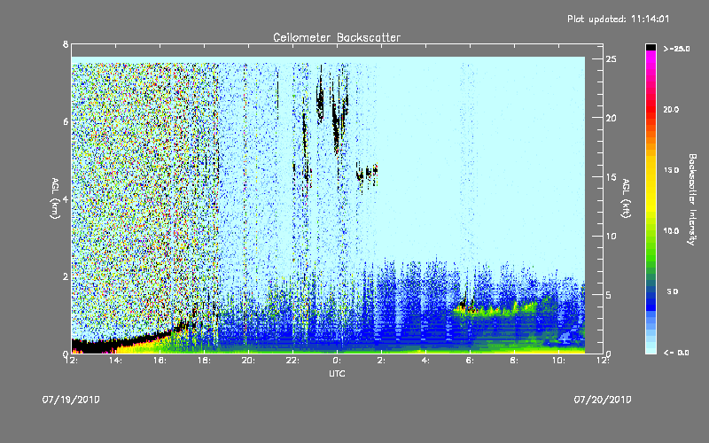
Task: Click the 25 kft label on right axis
Action: (x=612, y=59)
